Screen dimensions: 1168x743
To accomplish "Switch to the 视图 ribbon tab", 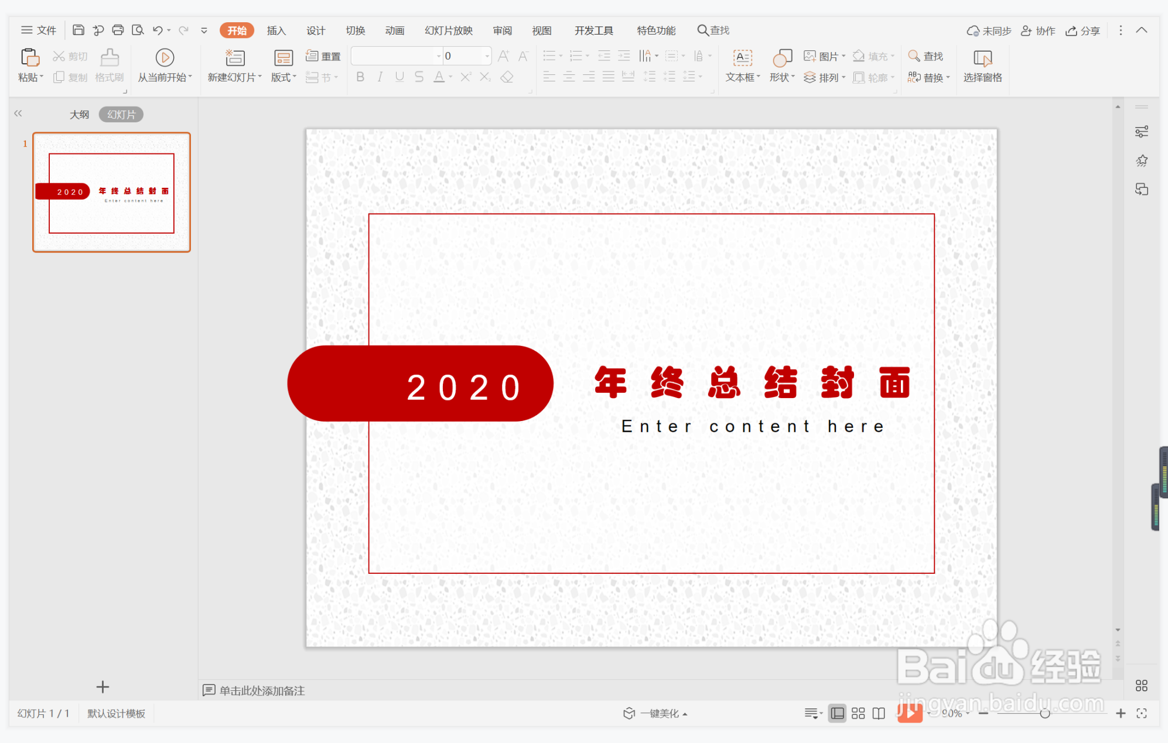I will [541, 30].
